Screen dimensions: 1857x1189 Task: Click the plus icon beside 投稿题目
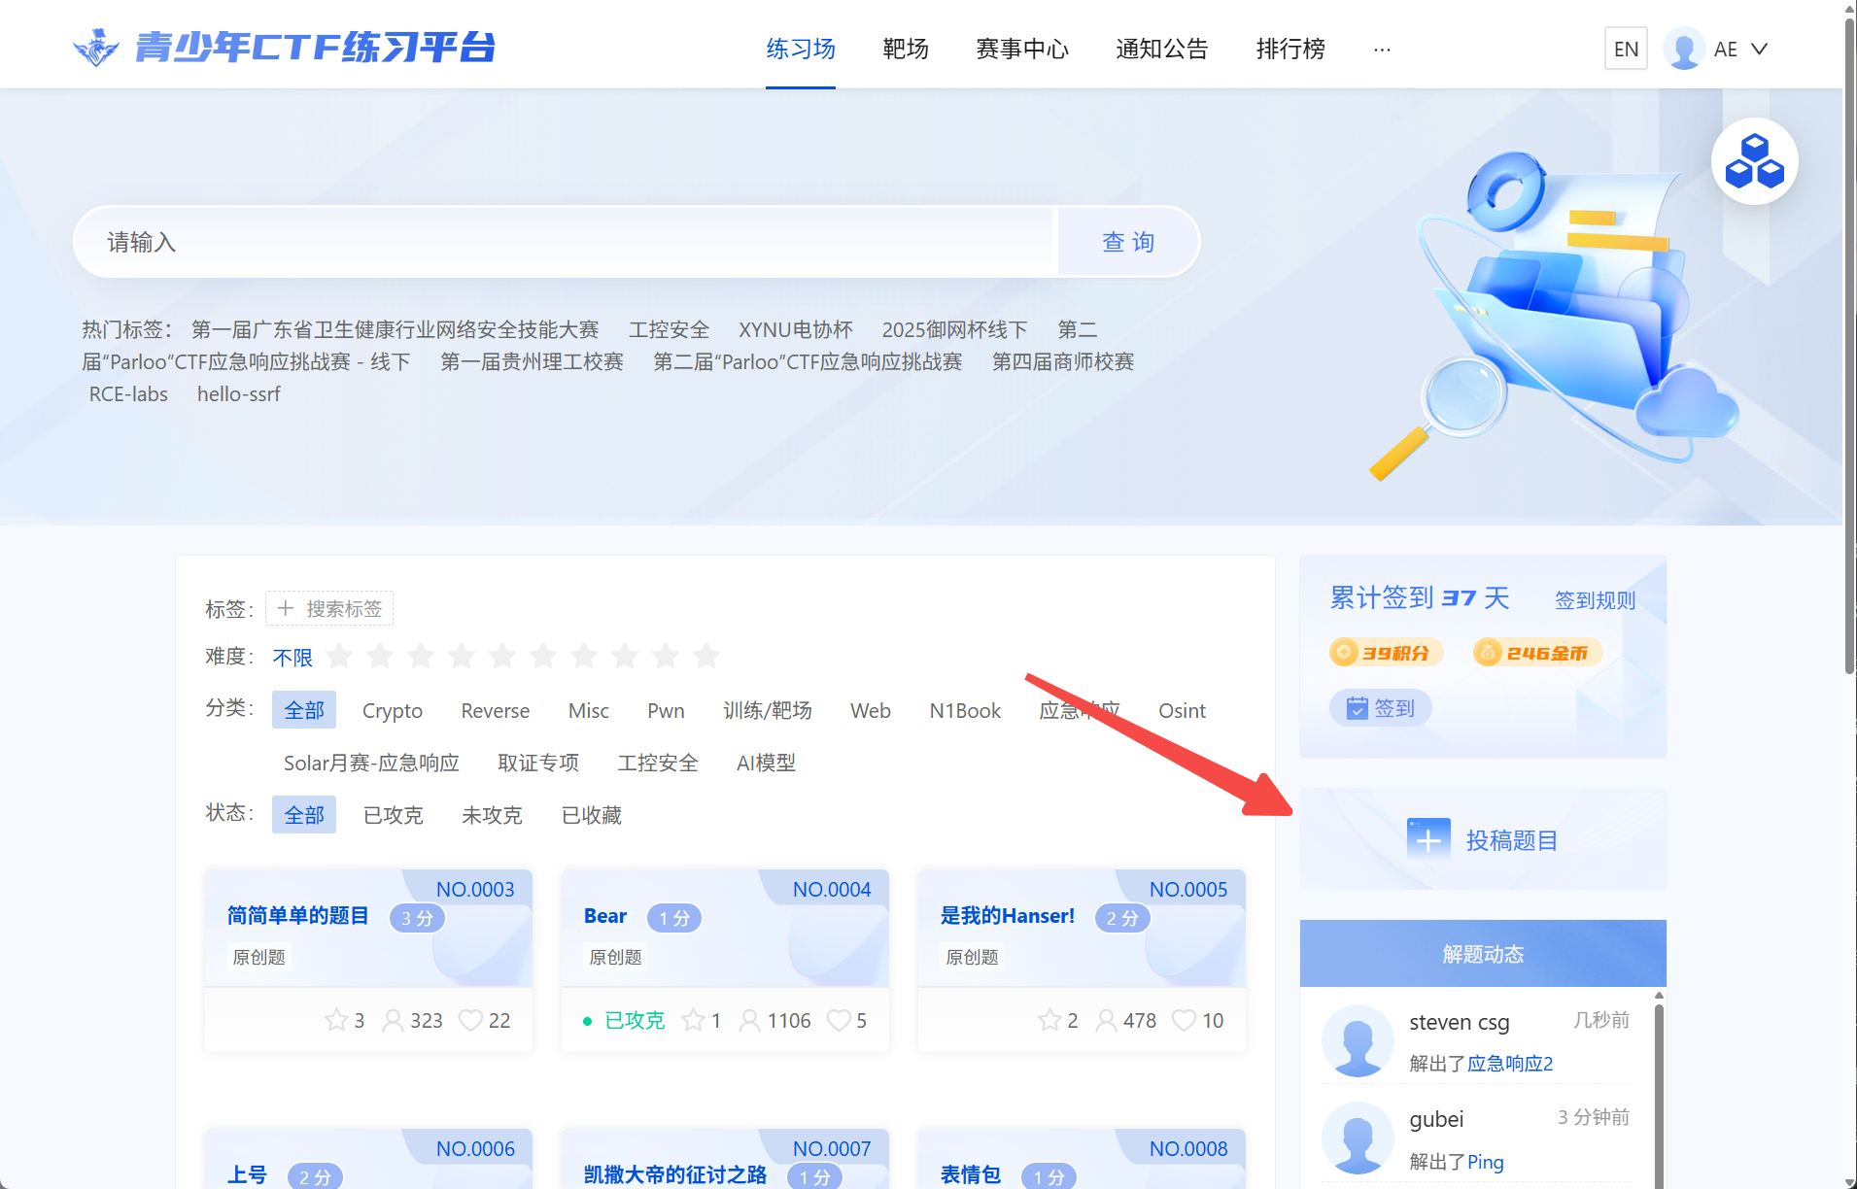(x=1427, y=839)
